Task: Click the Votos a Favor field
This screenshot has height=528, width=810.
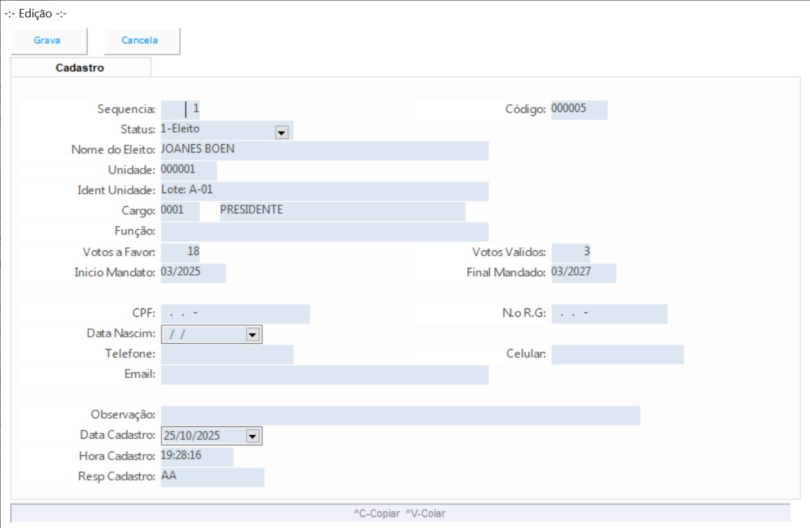Action: [181, 252]
